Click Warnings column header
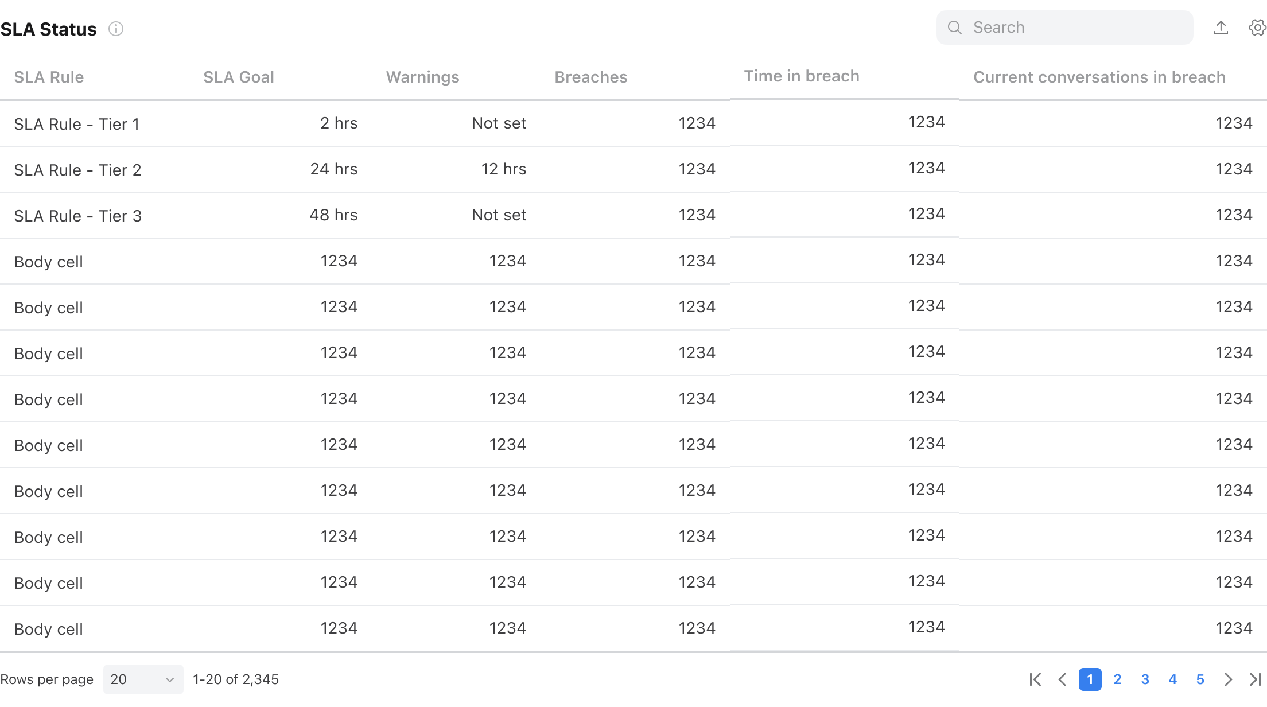The image size is (1267, 707). click(x=423, y=77)
